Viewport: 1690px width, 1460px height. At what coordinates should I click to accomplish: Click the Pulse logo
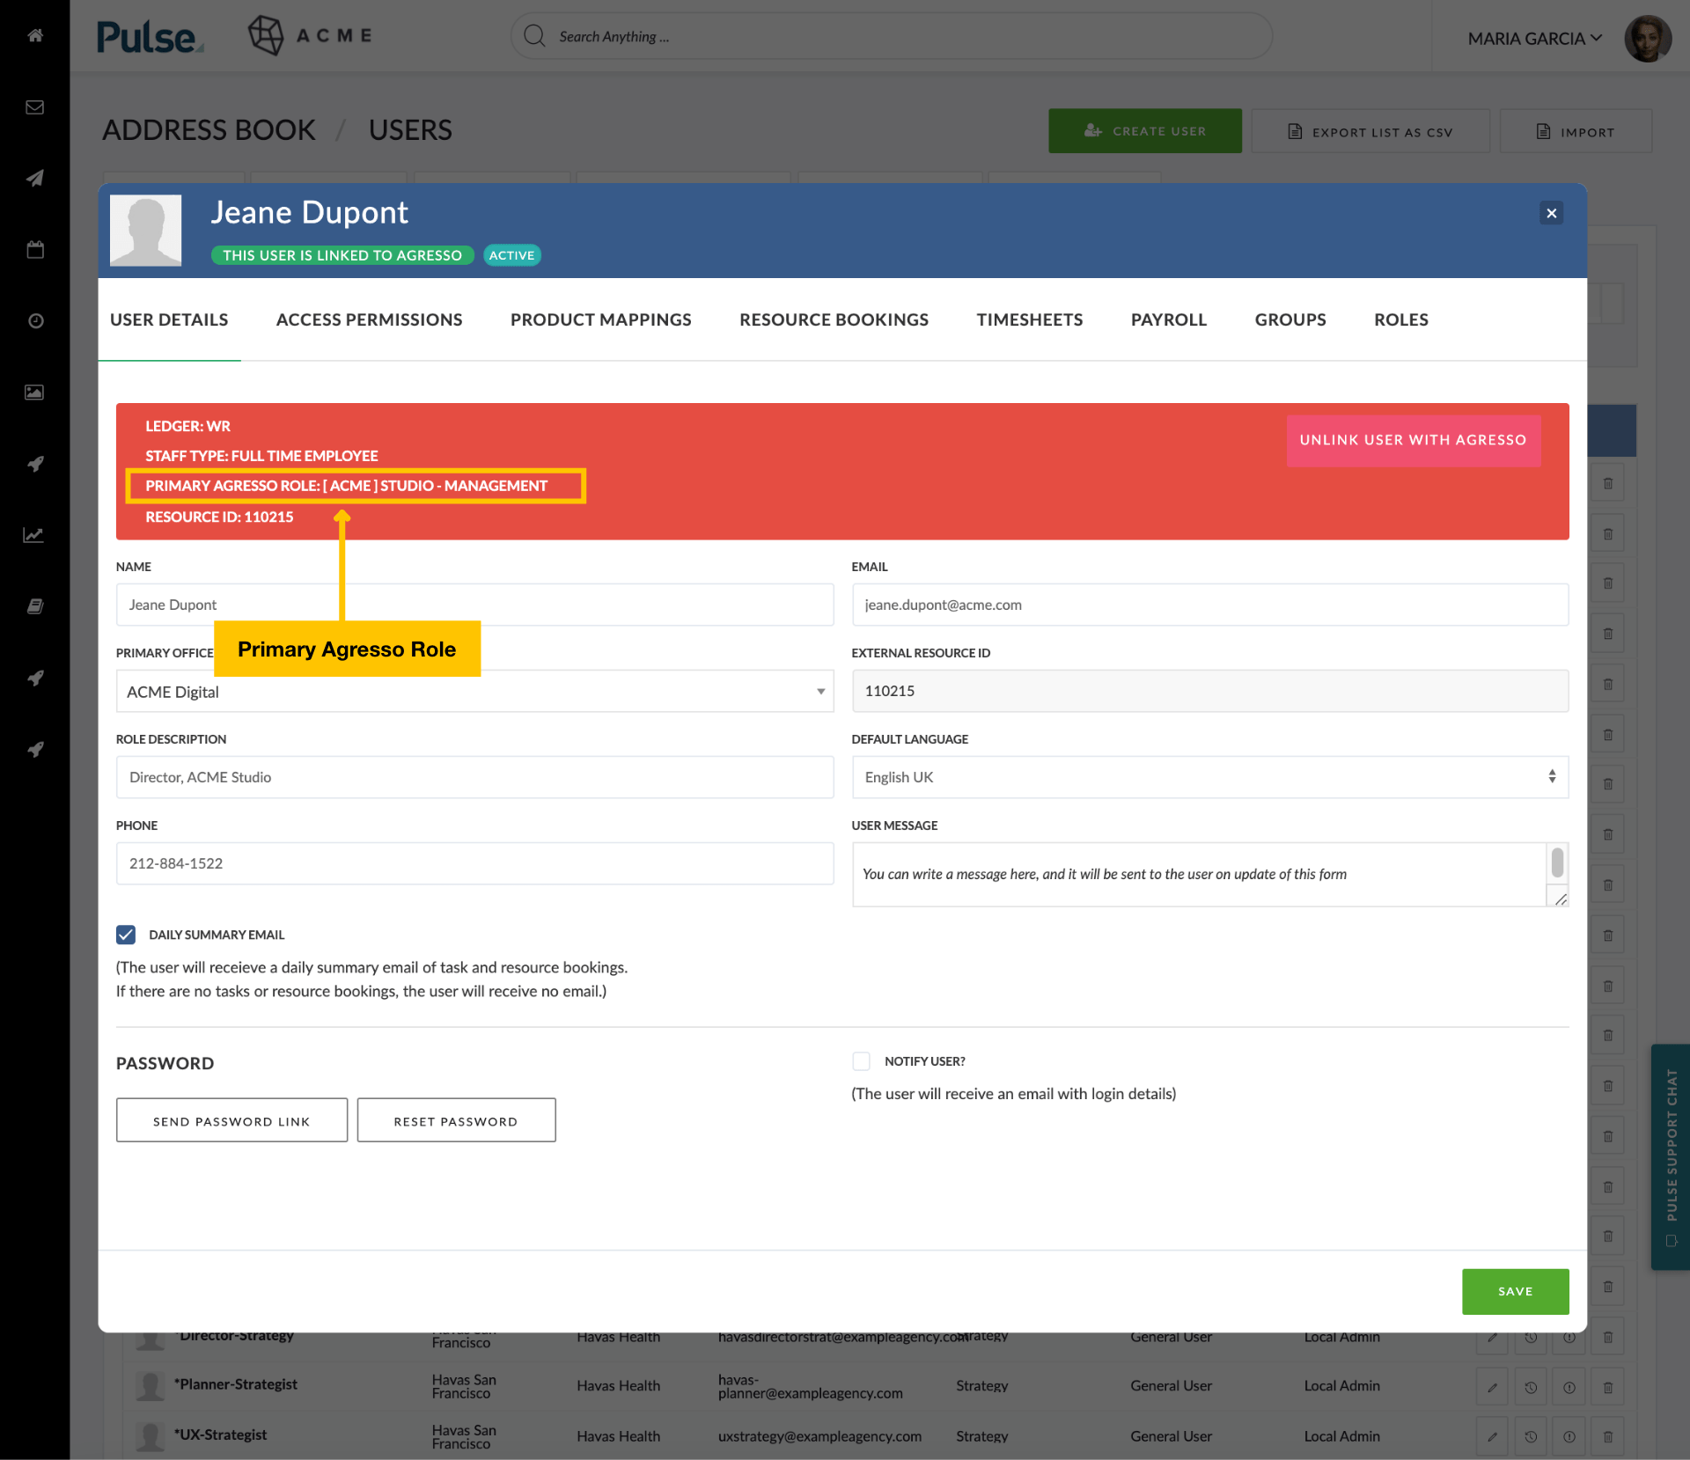(150, 37)
